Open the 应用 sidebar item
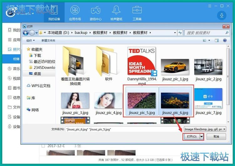Viewport: 235px width, 166px height. tap(14, 40)
